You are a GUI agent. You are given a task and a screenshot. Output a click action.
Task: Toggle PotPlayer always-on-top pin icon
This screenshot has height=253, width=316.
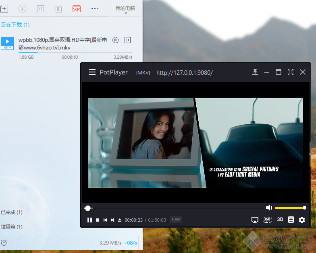tap(255, 72)
